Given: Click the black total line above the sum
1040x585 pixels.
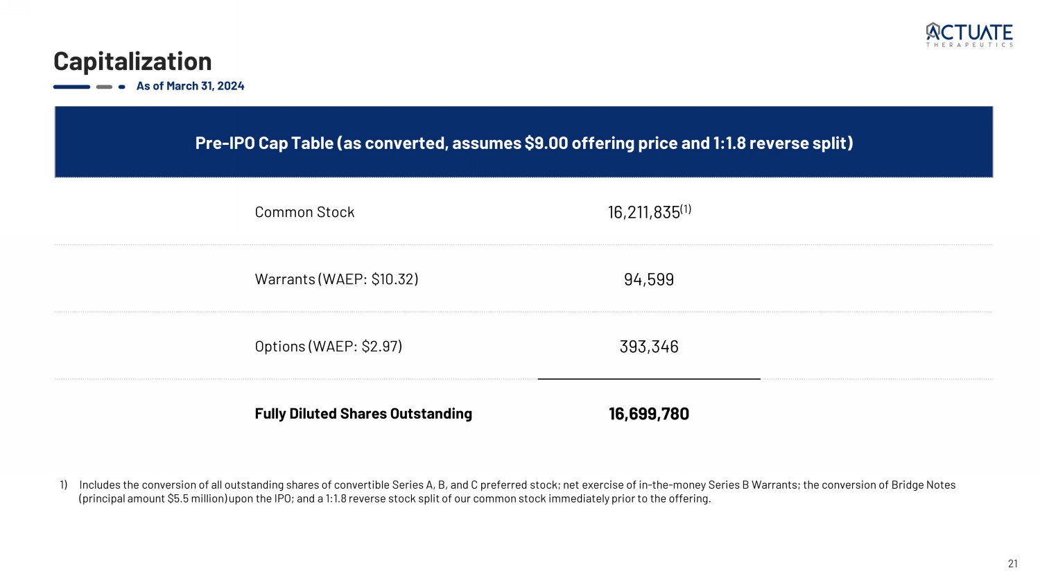Looking at the screenshot, I should point(649,379).
